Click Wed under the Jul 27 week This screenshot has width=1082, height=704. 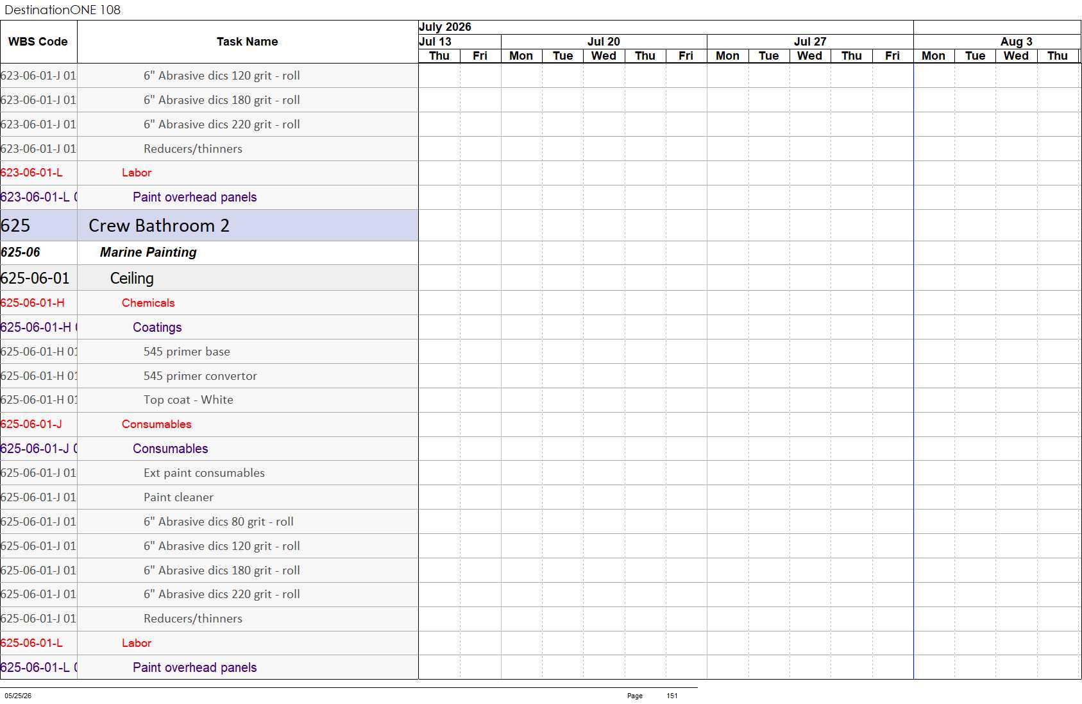tap(809, 56)
